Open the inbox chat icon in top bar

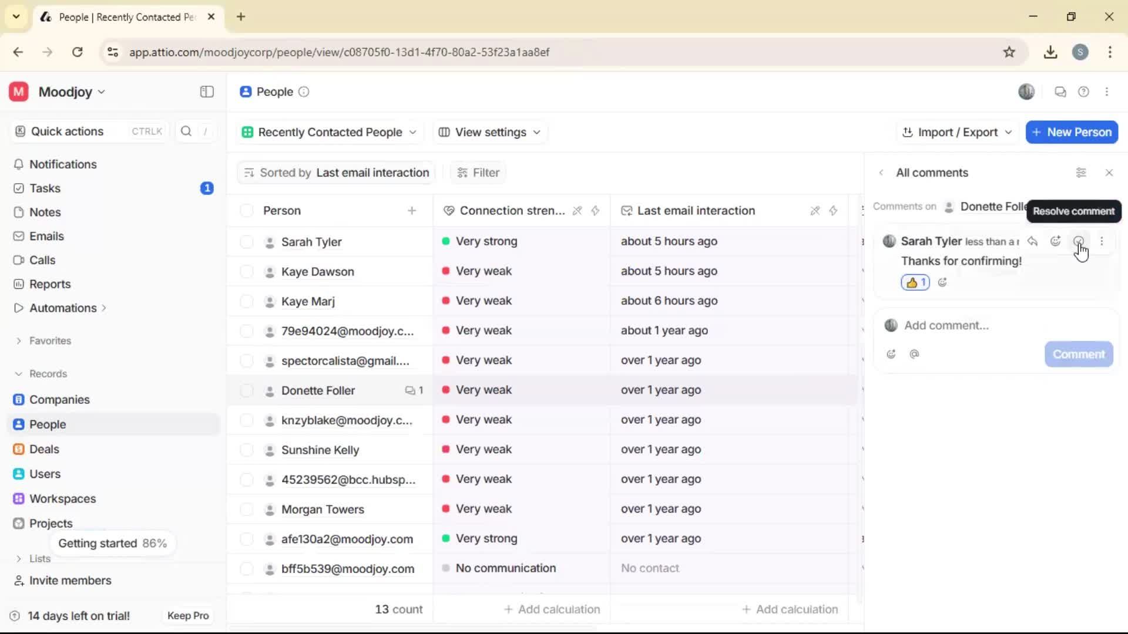(x=1060, y=92)
